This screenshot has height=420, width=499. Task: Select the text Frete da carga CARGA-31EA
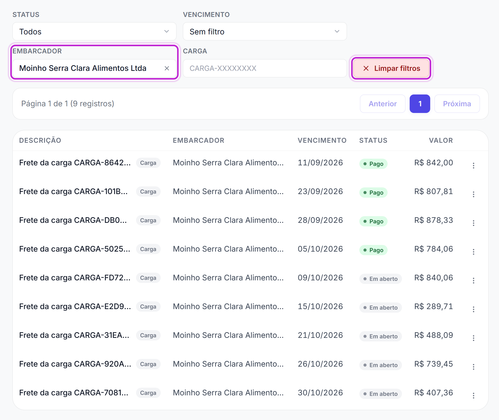[74, 335]
